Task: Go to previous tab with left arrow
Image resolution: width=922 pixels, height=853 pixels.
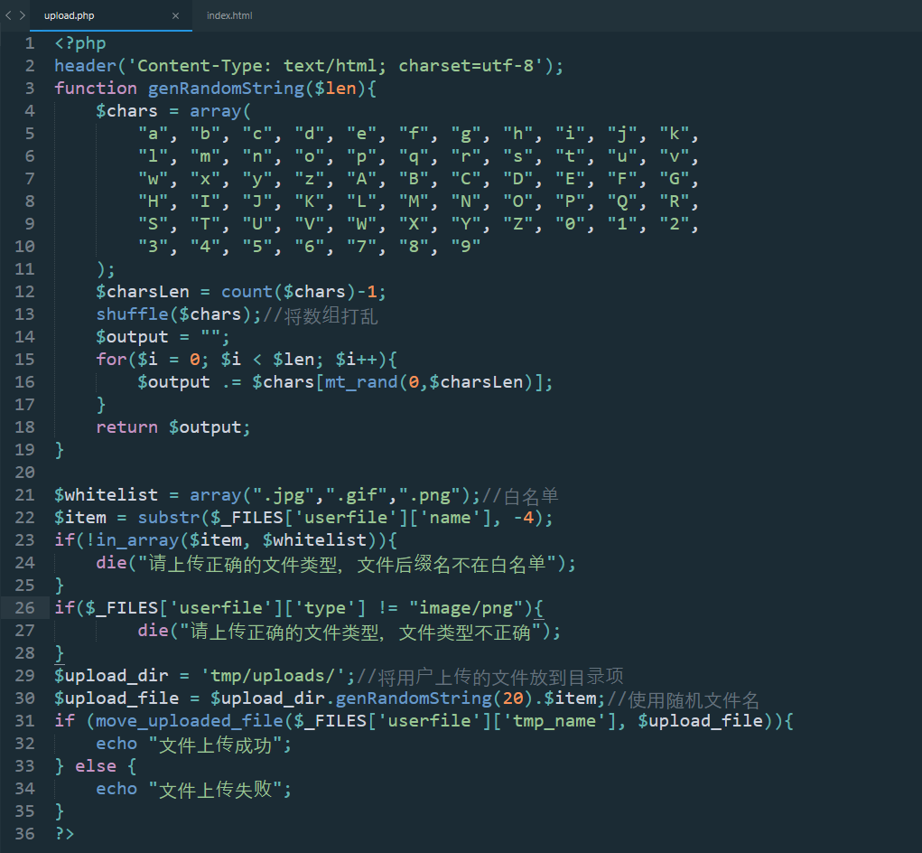Action: [8, 15]
